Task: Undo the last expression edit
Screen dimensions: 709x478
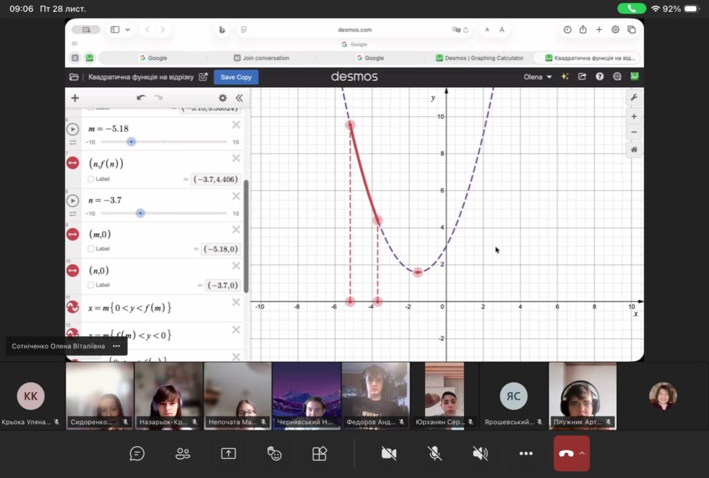Action: coord(141,98)
